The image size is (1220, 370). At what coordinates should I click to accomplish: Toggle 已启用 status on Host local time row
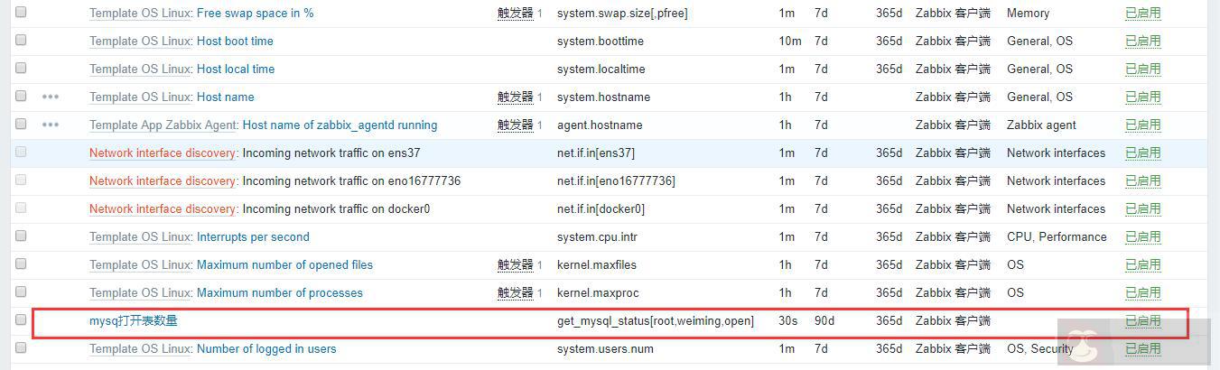coord(1142,69)
